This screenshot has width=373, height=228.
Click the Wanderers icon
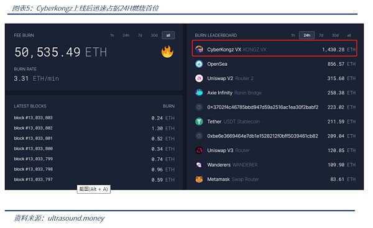(x=199, y=165)
